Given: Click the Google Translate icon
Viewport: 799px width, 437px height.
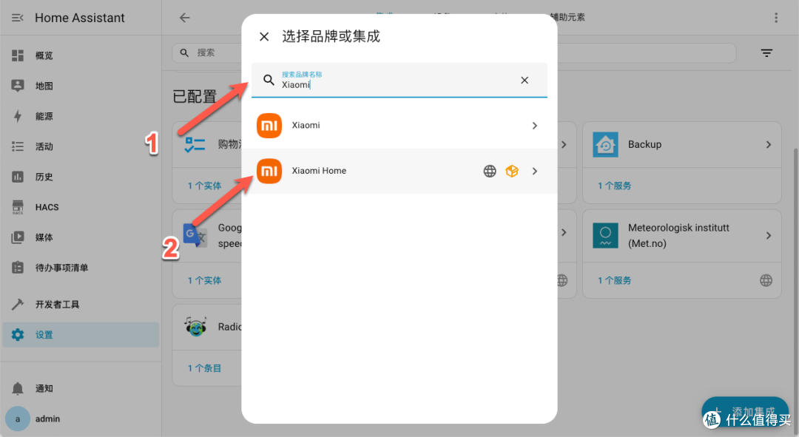Looking at the screenshot, I should click(195, 235).
